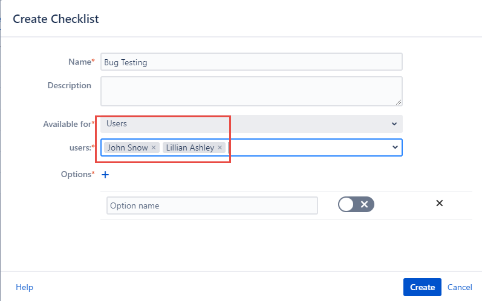Screen dimensions: 482x301
Task: Remove John Snow from users
Action: pyautogui.click(x=154, y=147)
